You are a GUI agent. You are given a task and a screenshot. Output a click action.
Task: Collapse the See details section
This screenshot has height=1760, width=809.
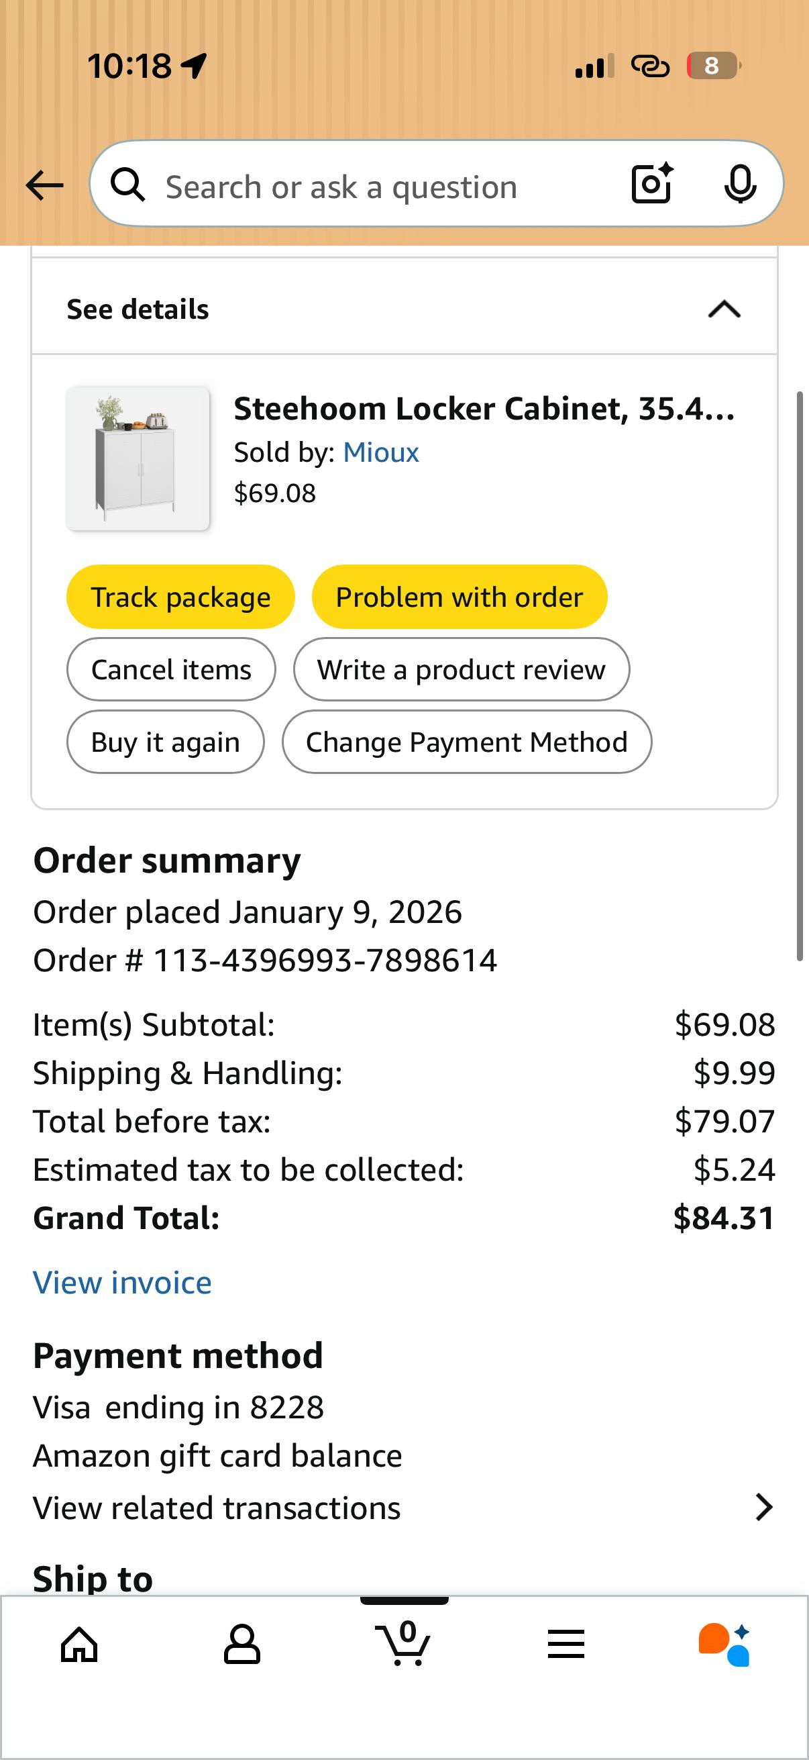click(724, 309)
